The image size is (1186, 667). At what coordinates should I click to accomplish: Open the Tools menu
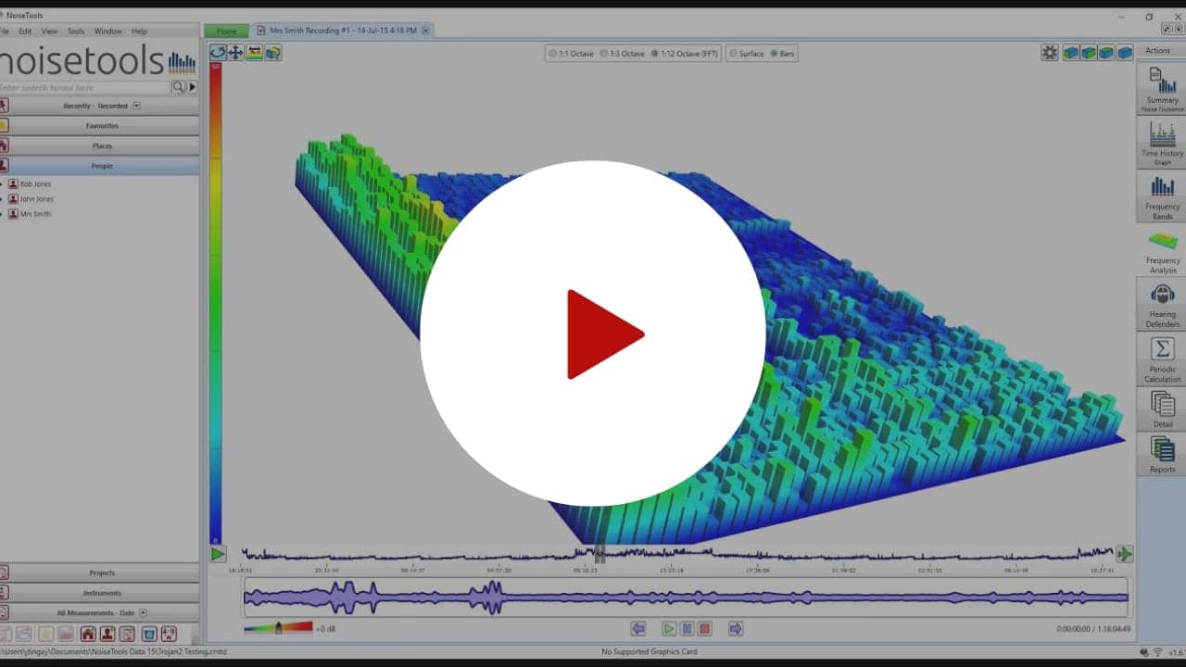[76, 31]
